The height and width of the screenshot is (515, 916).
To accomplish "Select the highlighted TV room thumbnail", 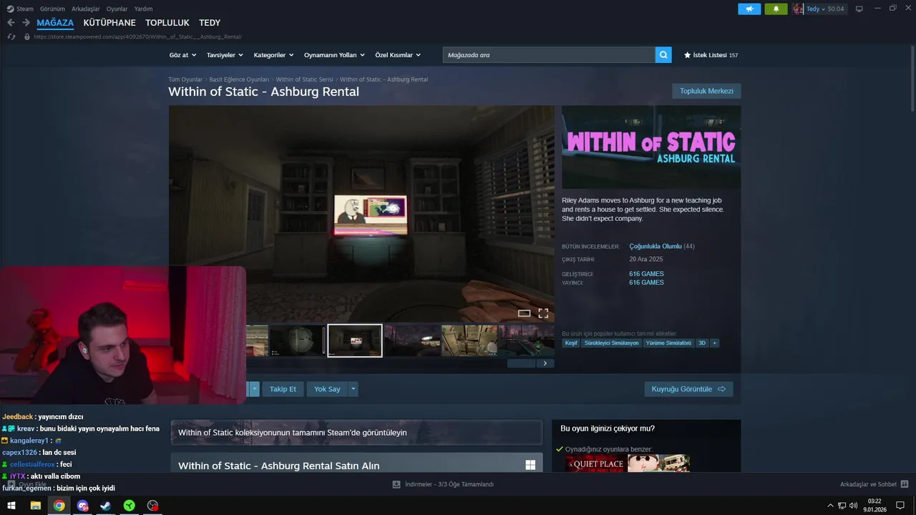I will click(x=355, y=340).
